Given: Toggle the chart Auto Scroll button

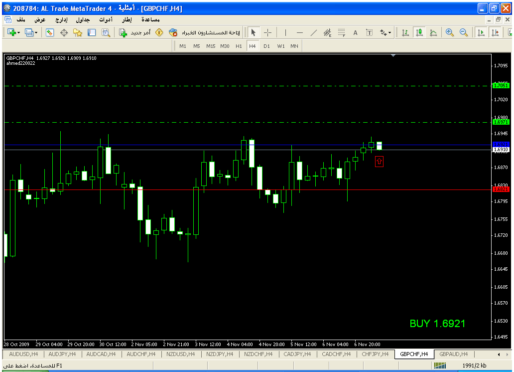Looking at the screenshot, I should (x=481, y=32).
